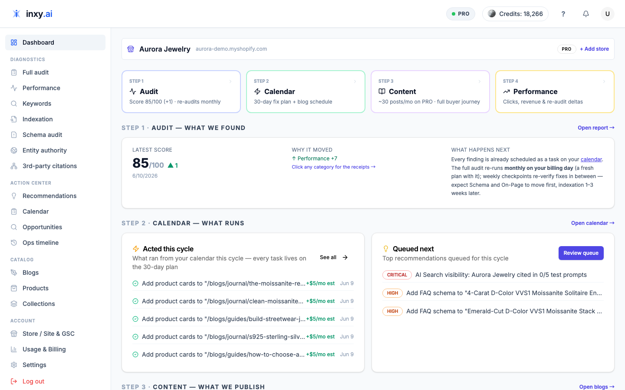Click the check circle for clean-moissanite task
The height and width of the screenshot is (390, 625).
(135, 301)
